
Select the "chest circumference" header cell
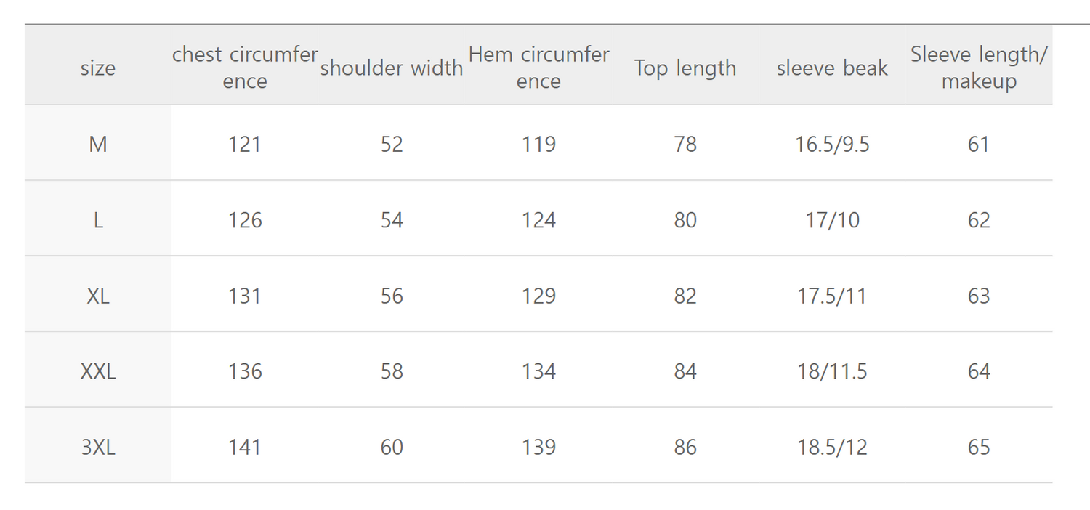(x=245, y=68)
